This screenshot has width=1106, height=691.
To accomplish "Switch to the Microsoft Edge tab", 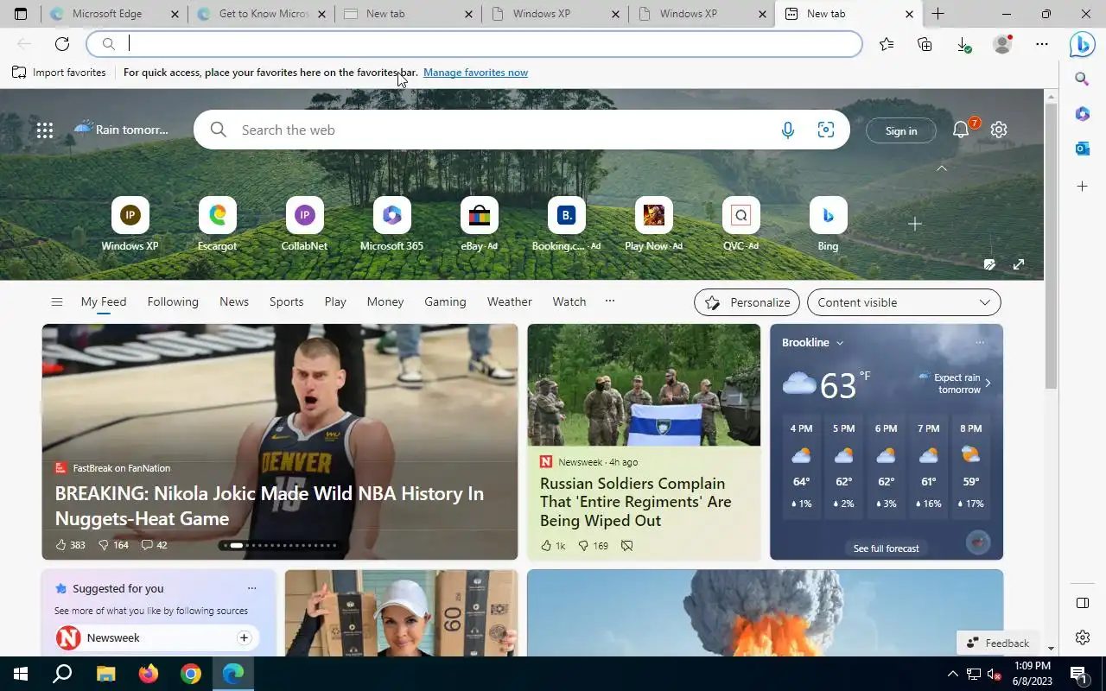I will click(x=114, y=14).
